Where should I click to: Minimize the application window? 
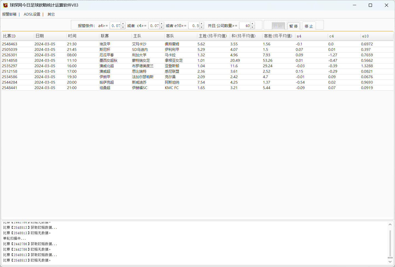[355, 5]
